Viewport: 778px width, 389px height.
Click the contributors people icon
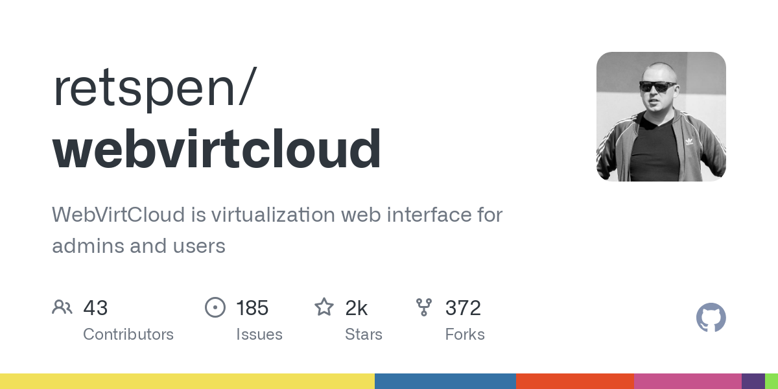[62, 307]
